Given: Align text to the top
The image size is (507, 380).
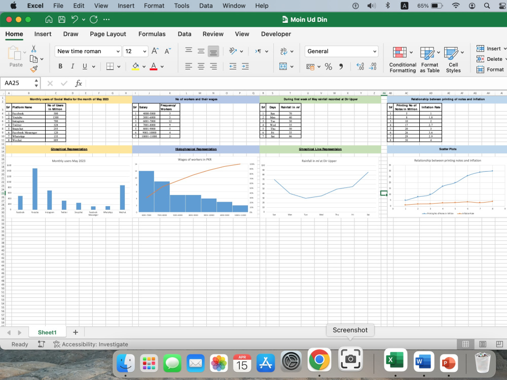Looking at the screenshot, I should pos(189,50).
